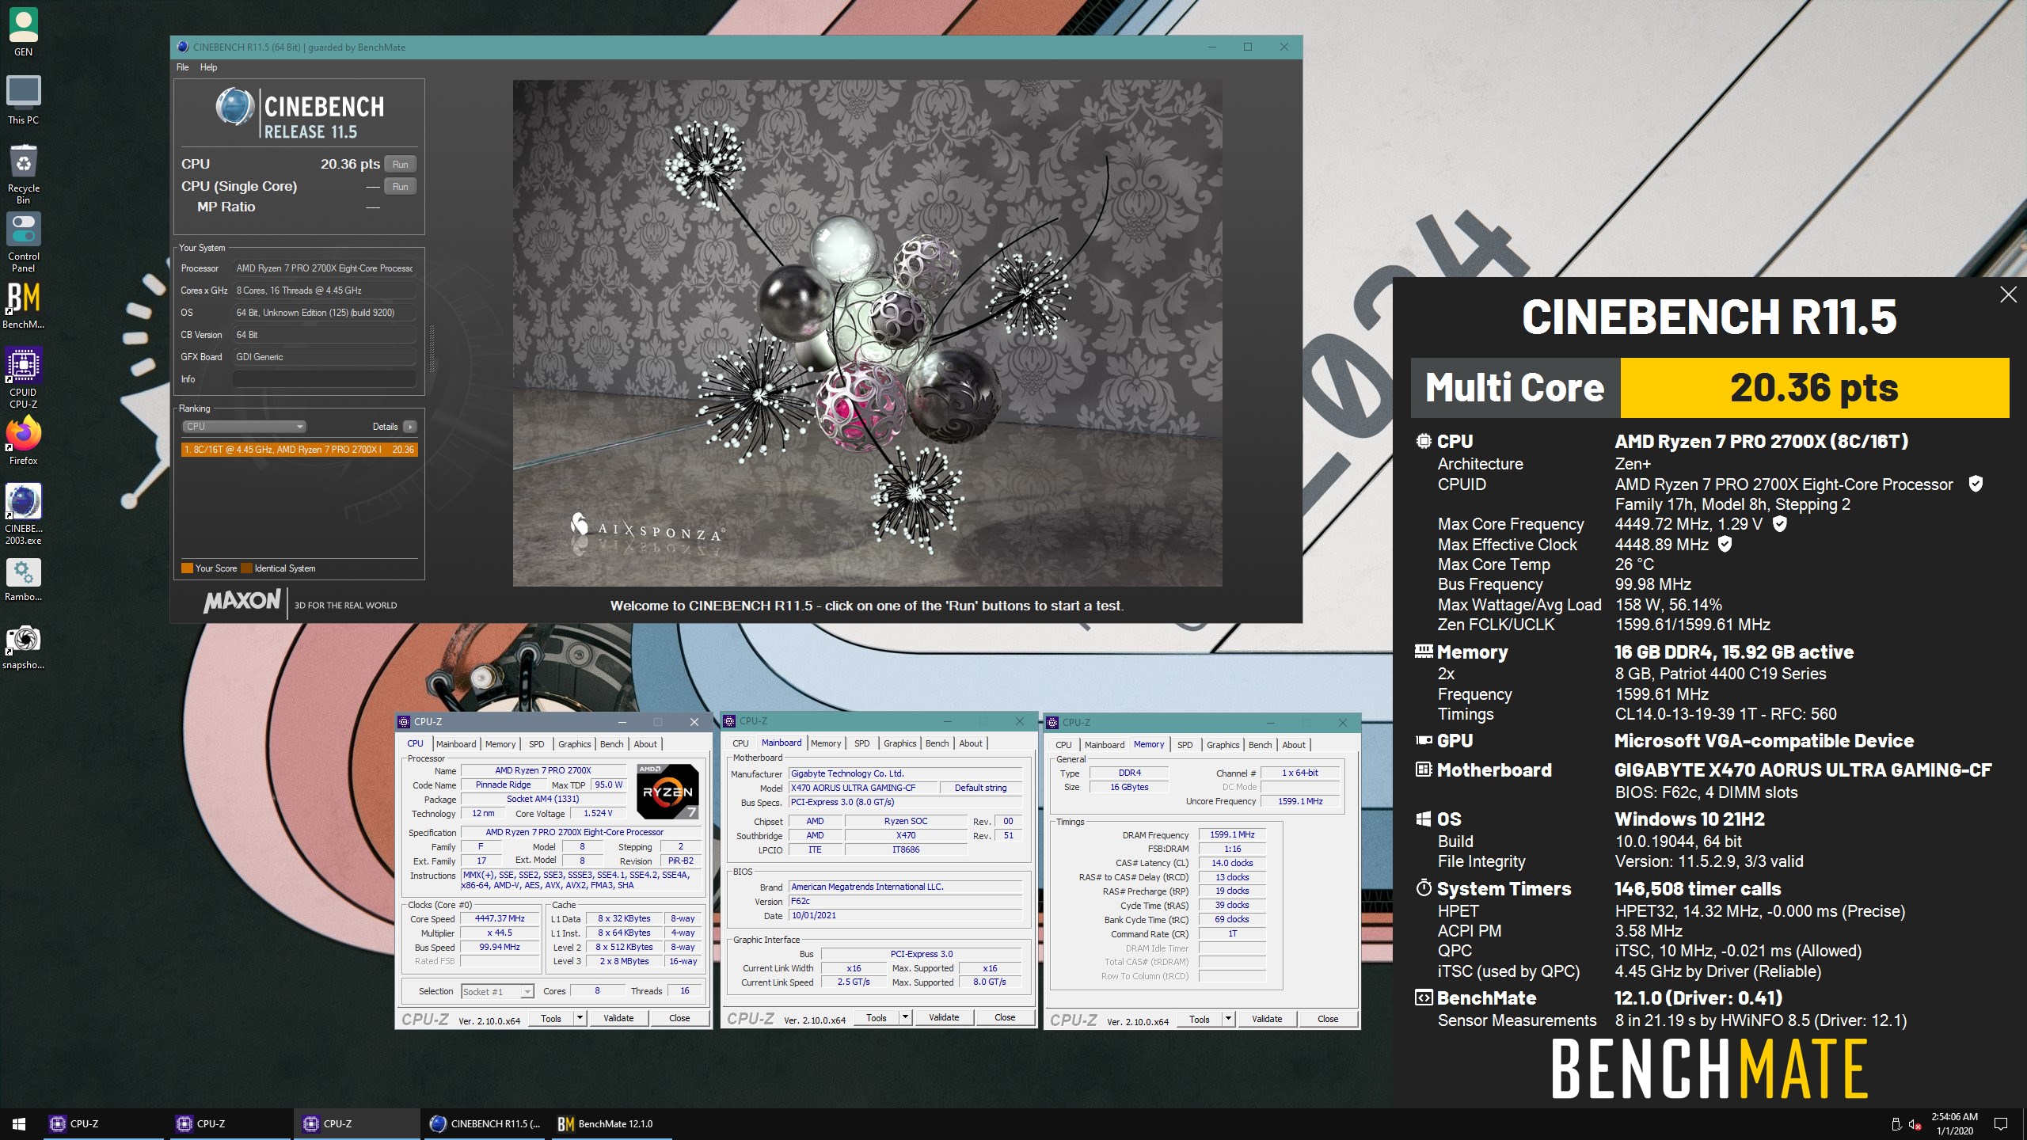
Task: Launch CPUID CPU-Z desktop shortcut
Action: pyautogui.click(x=23, y=377)
